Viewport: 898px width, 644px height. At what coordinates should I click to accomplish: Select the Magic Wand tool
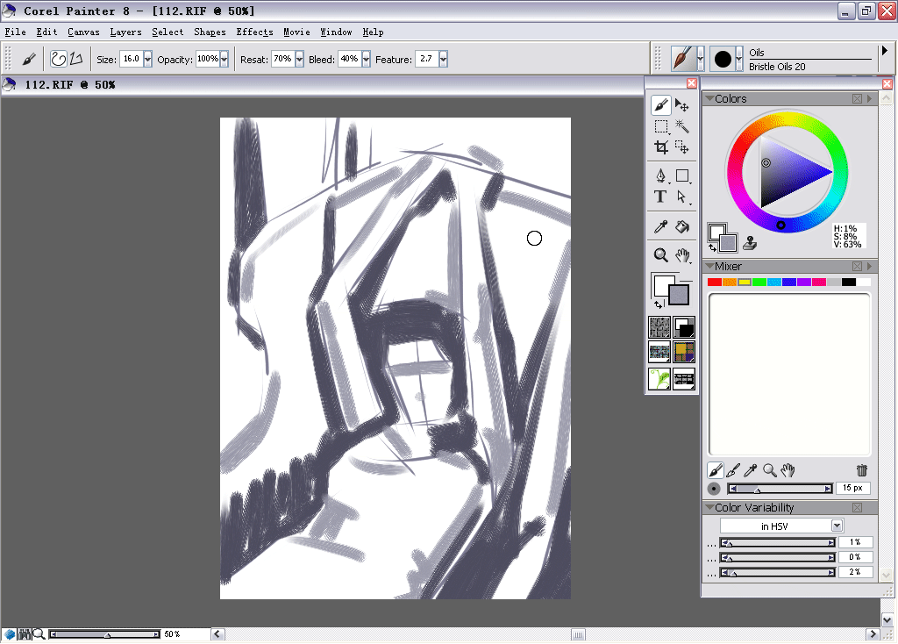click(681, 126)
